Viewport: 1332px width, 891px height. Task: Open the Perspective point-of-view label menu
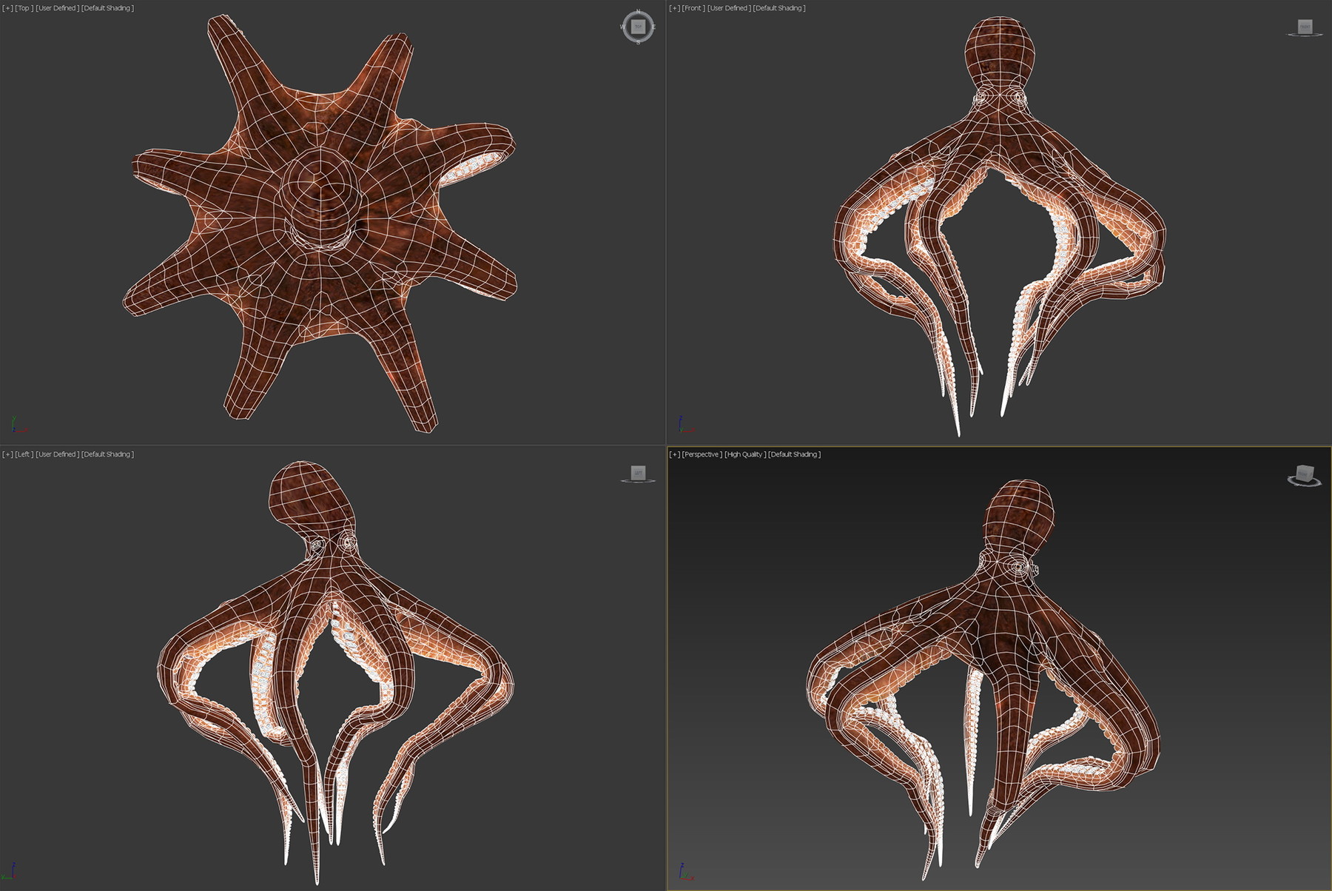pyautogui.click(x=700, y=455)
